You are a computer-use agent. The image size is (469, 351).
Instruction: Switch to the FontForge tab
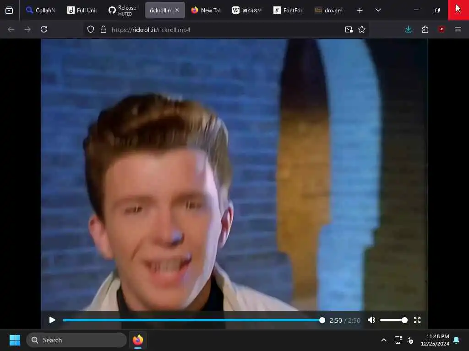point(289,11)
